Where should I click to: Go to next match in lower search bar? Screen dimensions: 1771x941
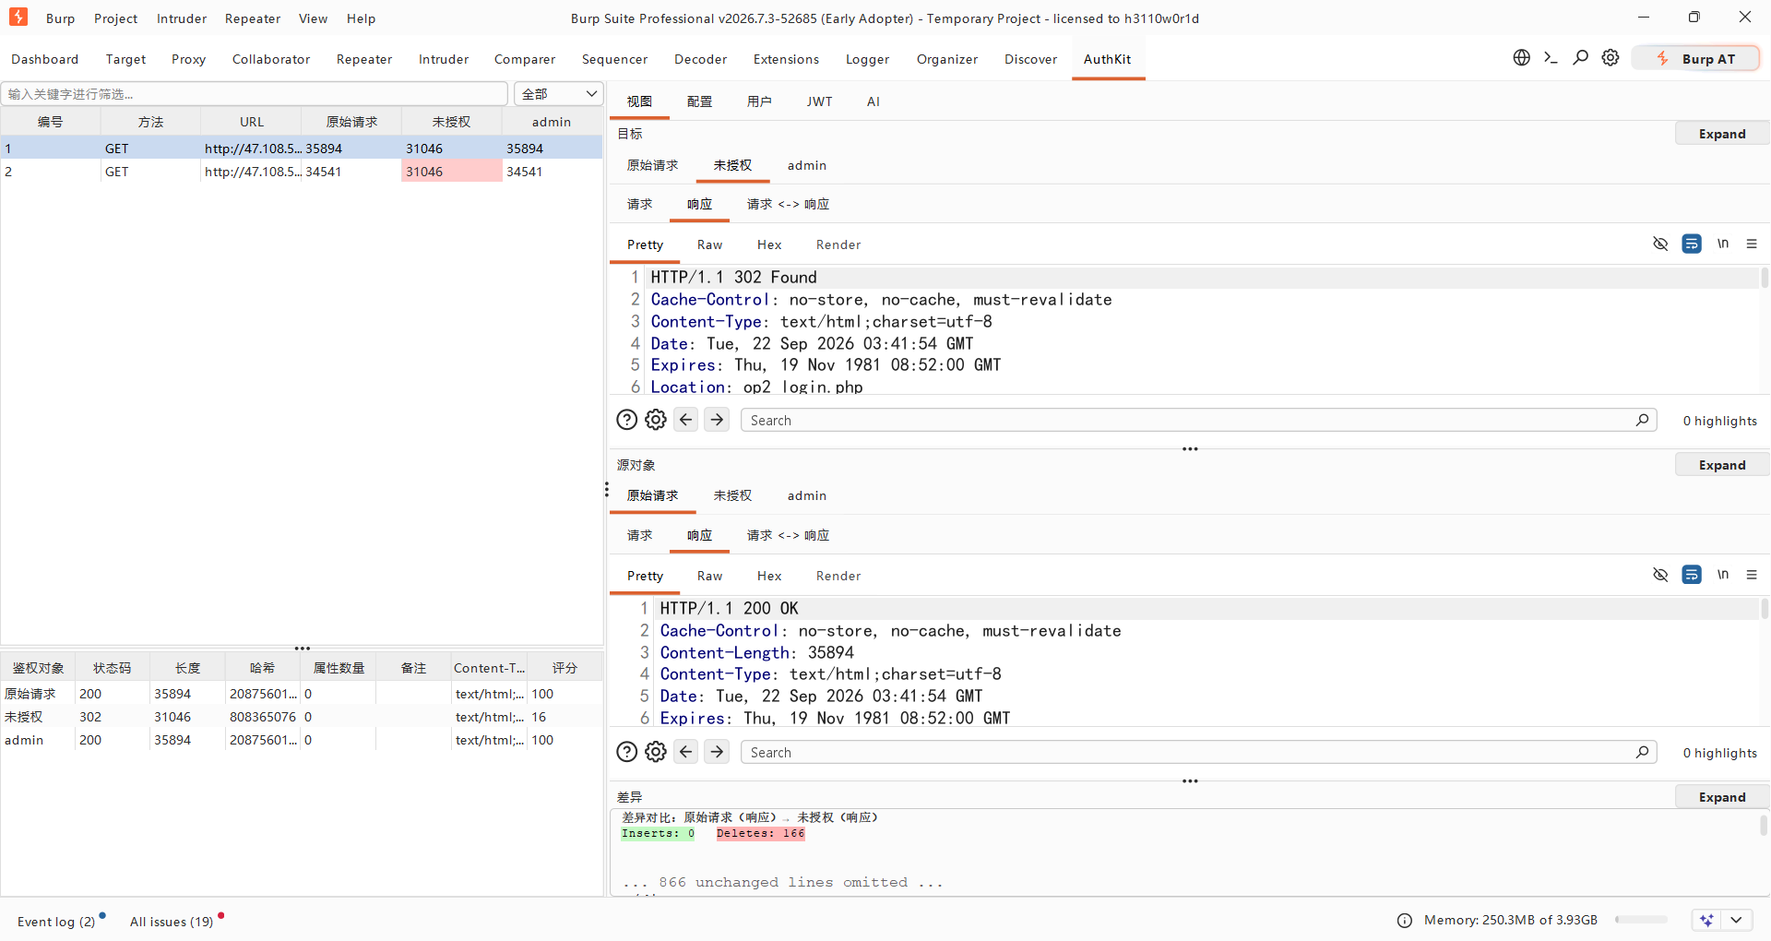(x=717, y=752)
